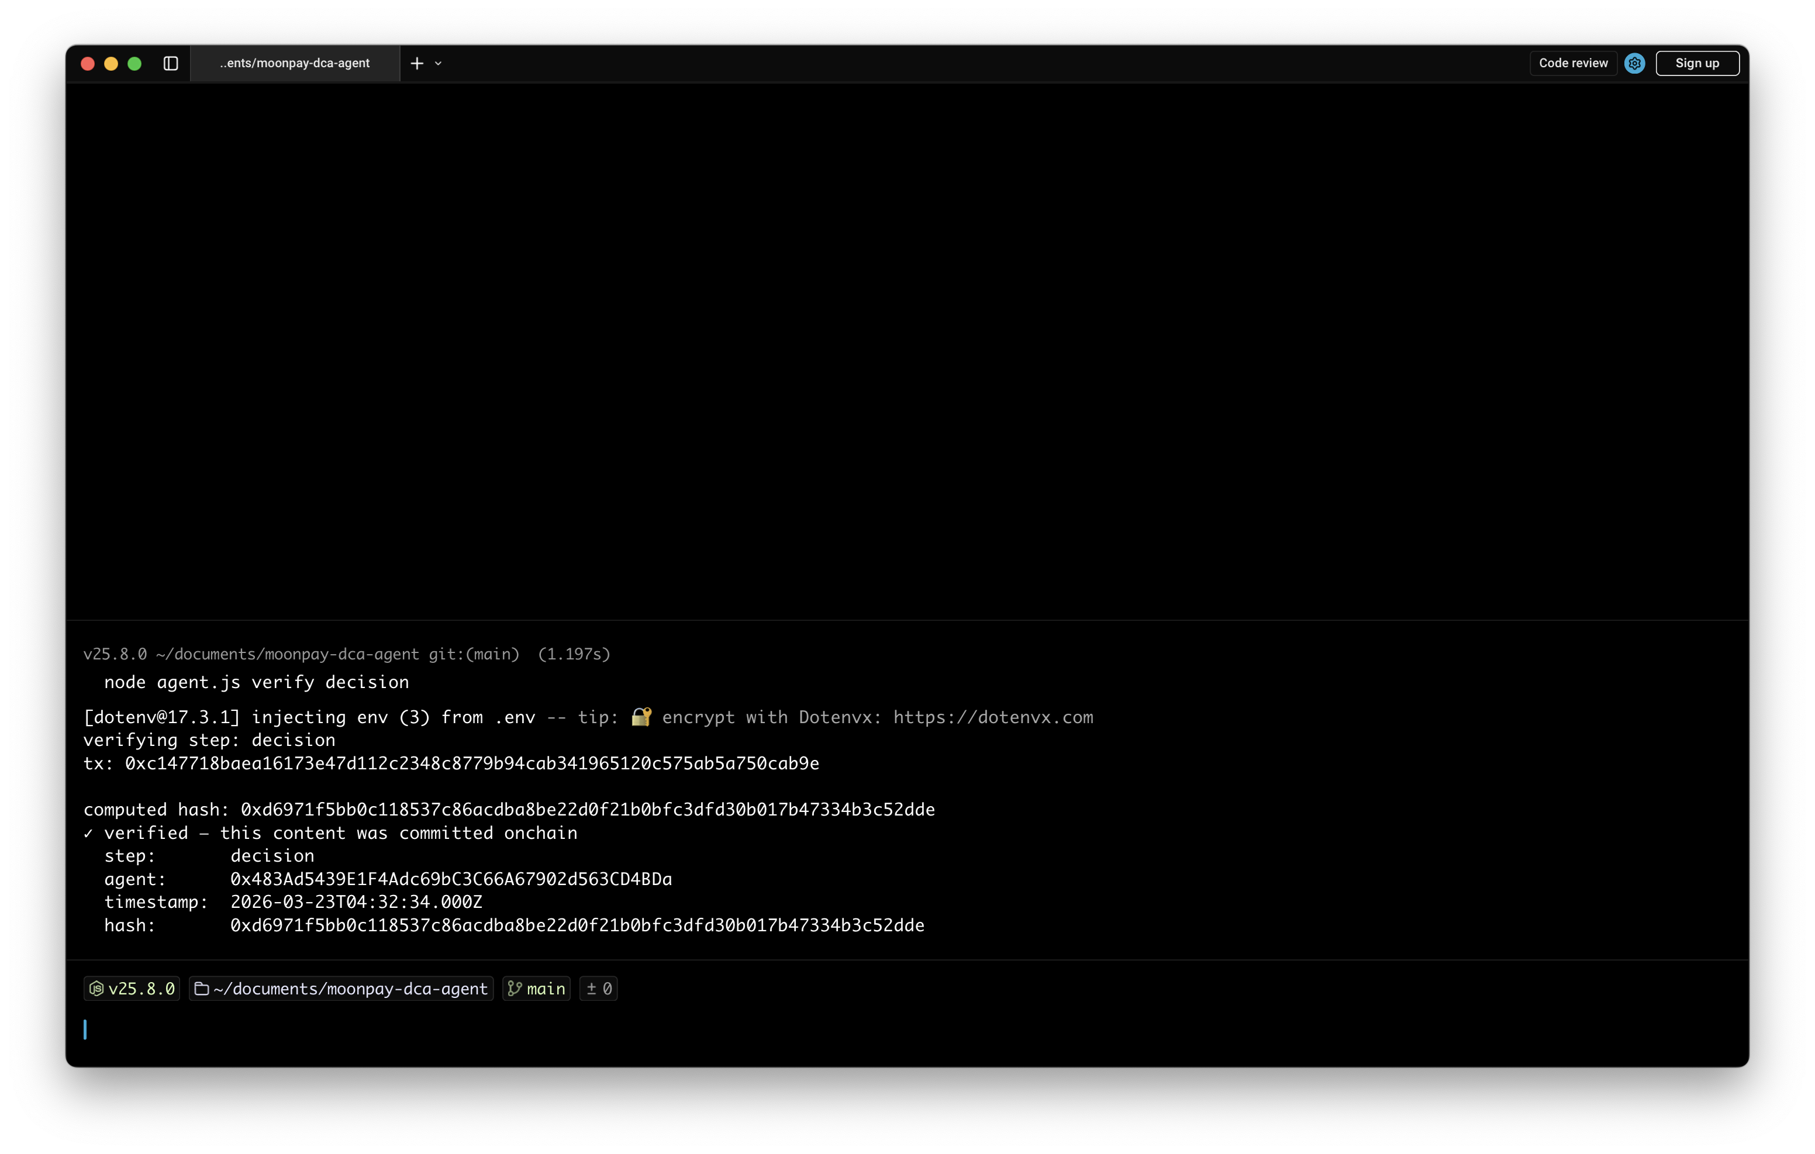Click the '[dotenv@17.3.1] injecting env' line
1815x1154 pixels.
[588, 717]
